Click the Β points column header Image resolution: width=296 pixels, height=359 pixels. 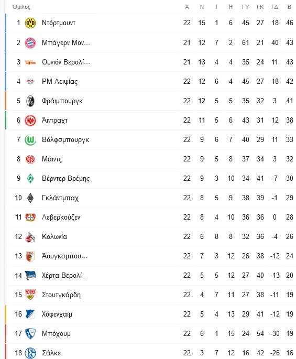click(x=289, y=7)
